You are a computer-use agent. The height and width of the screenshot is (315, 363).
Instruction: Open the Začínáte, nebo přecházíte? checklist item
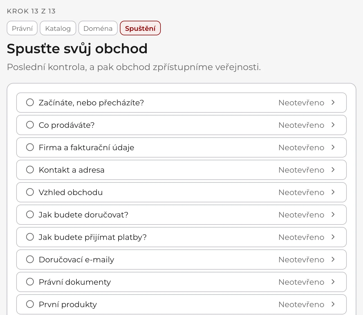pyautogui.click(x=182, y=103)
